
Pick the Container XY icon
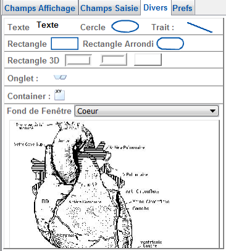(x=60, y=95)
